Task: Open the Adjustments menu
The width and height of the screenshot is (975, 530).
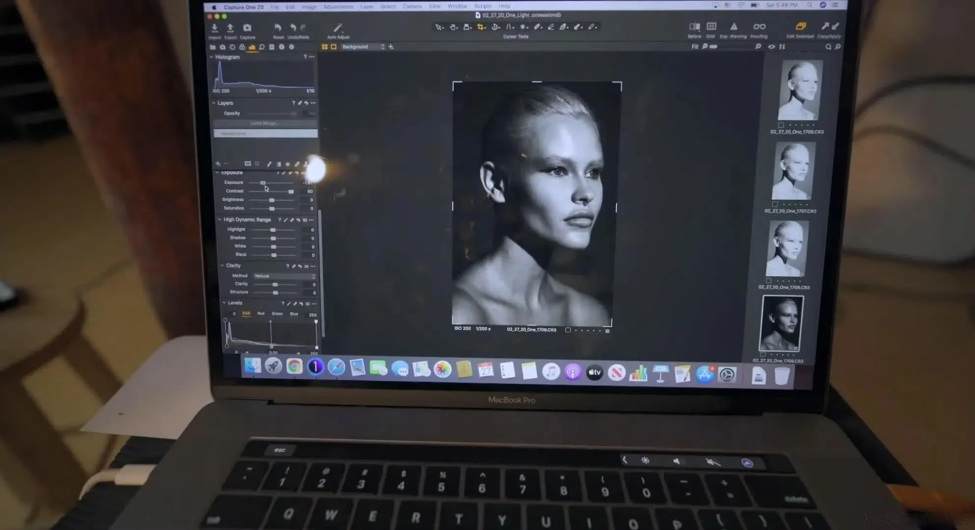Action: click(x=338, y=6)
